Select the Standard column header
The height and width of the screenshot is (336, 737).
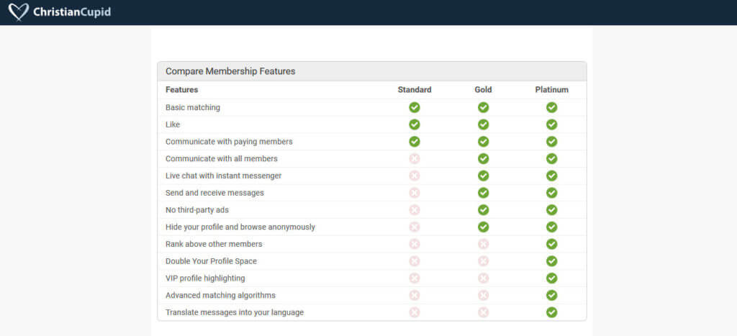point(415,90)
